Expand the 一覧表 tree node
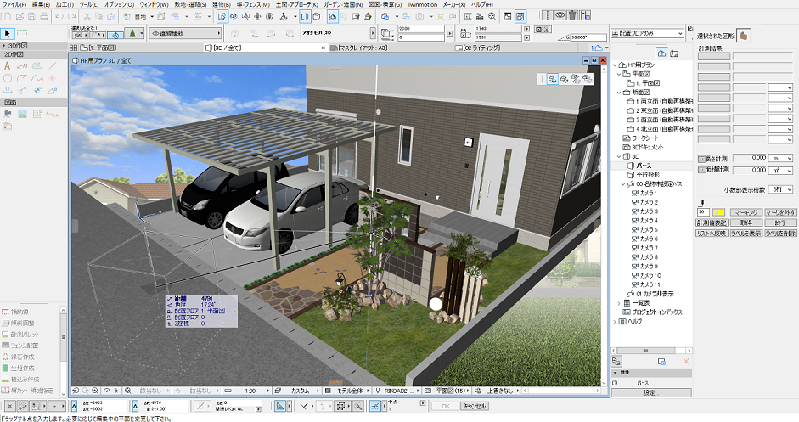 tap(618, 302)
